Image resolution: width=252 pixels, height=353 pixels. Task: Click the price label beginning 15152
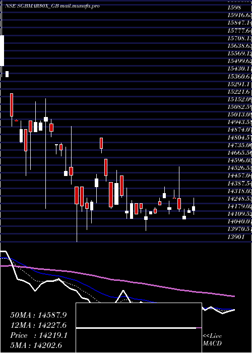click(239, 99)
